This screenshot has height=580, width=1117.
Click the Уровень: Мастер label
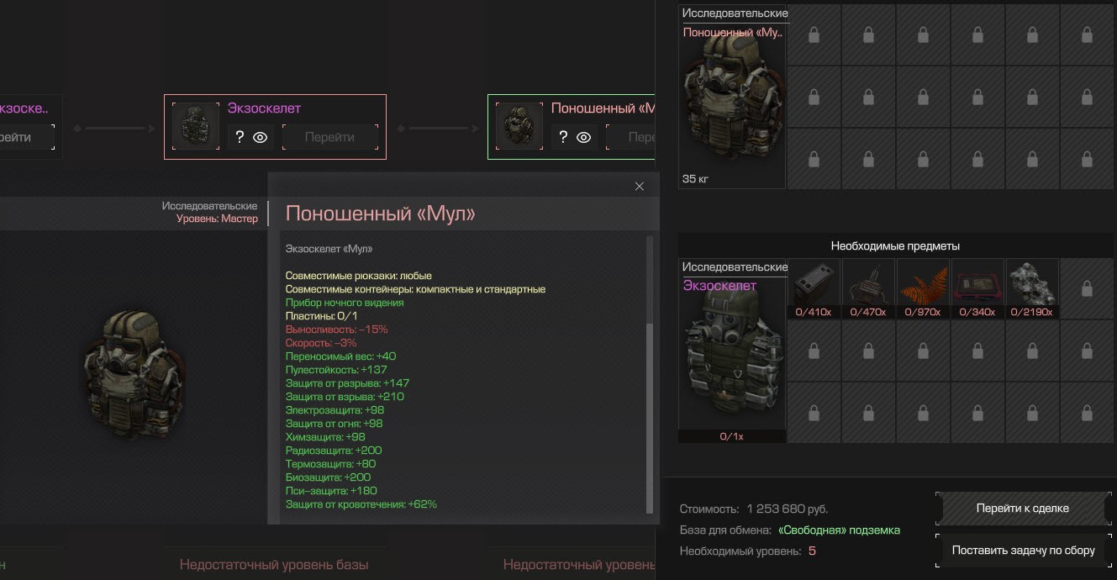[217, 219]
